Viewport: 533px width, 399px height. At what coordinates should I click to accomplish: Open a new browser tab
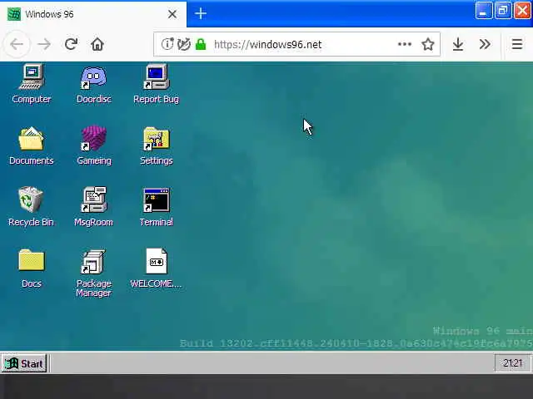click(201, 13)
